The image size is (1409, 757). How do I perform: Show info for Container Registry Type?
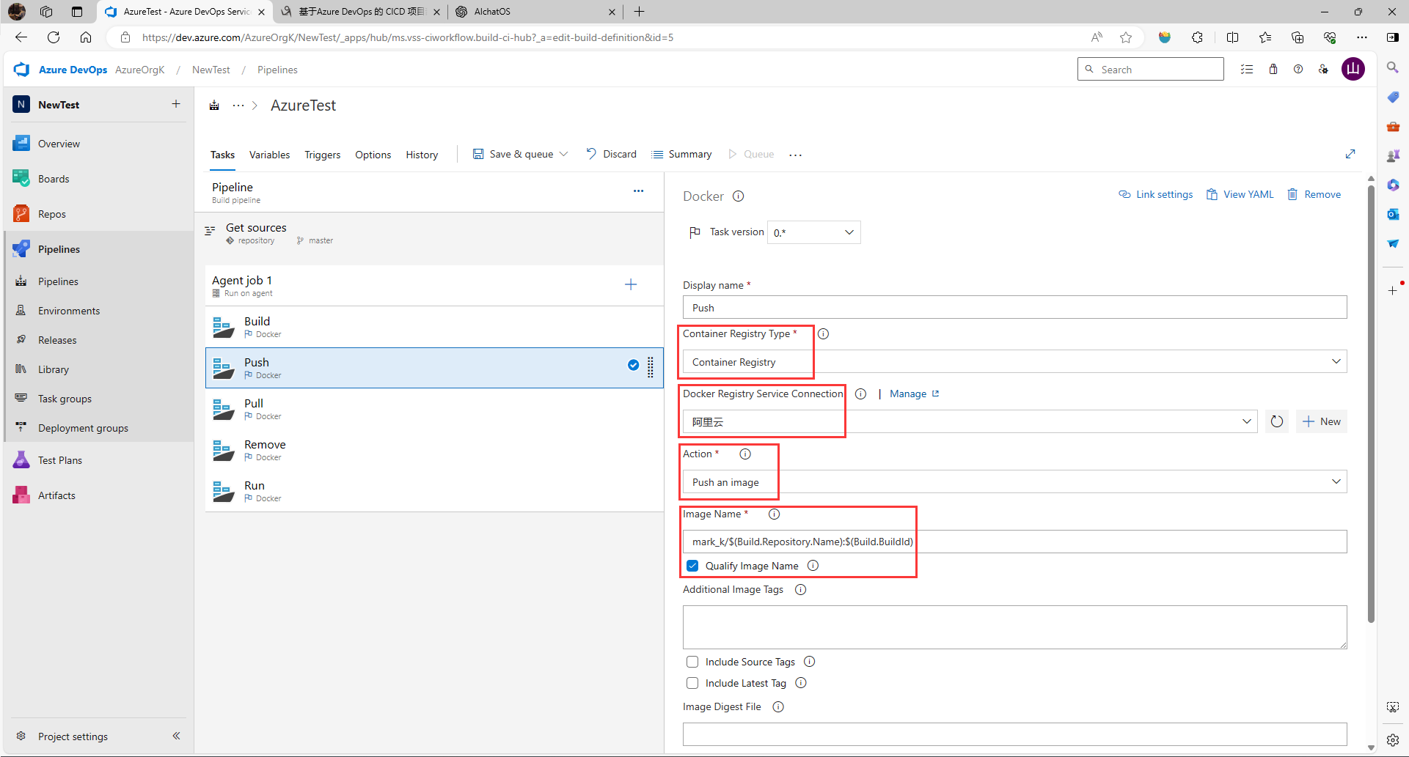click(824, 334)
